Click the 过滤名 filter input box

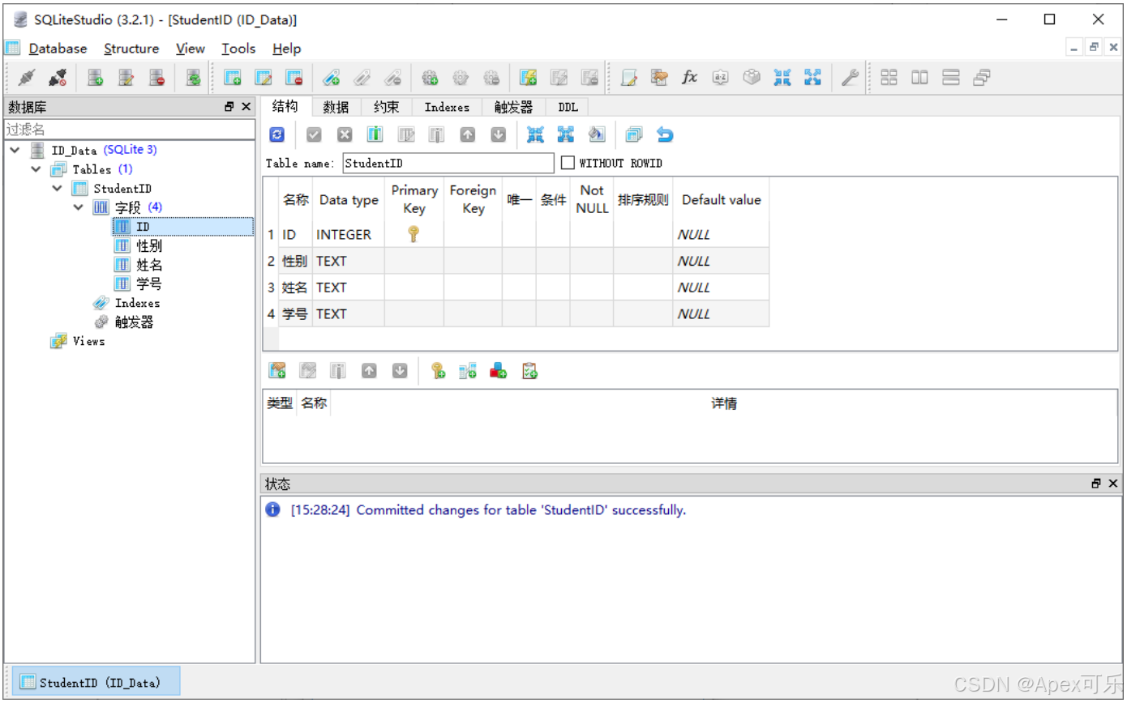point(130,129)
